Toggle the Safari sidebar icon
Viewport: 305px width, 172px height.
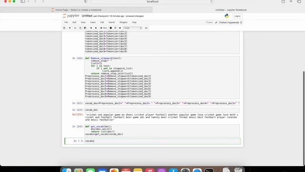(23, 1)
